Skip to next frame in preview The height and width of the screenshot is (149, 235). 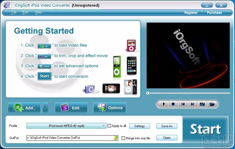pyautogui.click(x=192, y=104)
